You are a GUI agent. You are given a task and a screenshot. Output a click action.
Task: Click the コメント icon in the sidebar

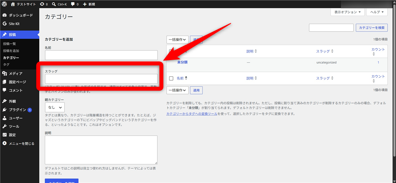tap(4, 90)
